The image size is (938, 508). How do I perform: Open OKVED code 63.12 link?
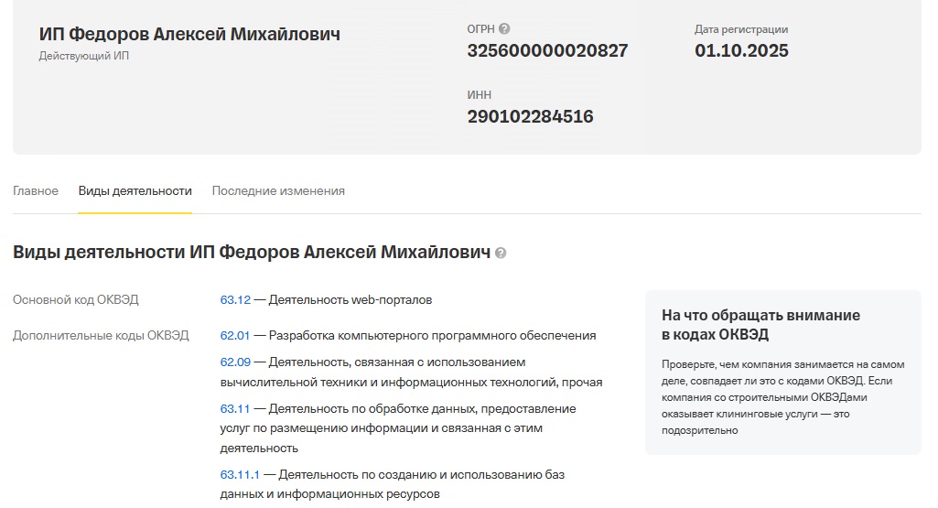pos(235,300)
